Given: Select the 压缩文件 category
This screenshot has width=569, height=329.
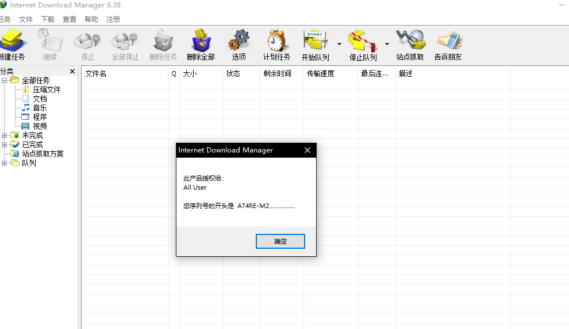Looking at the screenshot, I should point(47,89).
